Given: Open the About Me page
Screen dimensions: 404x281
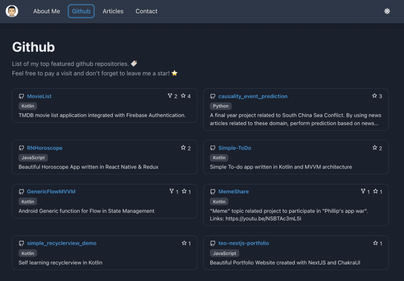Looking at the screenshot, I should click(x=46, y=11).
